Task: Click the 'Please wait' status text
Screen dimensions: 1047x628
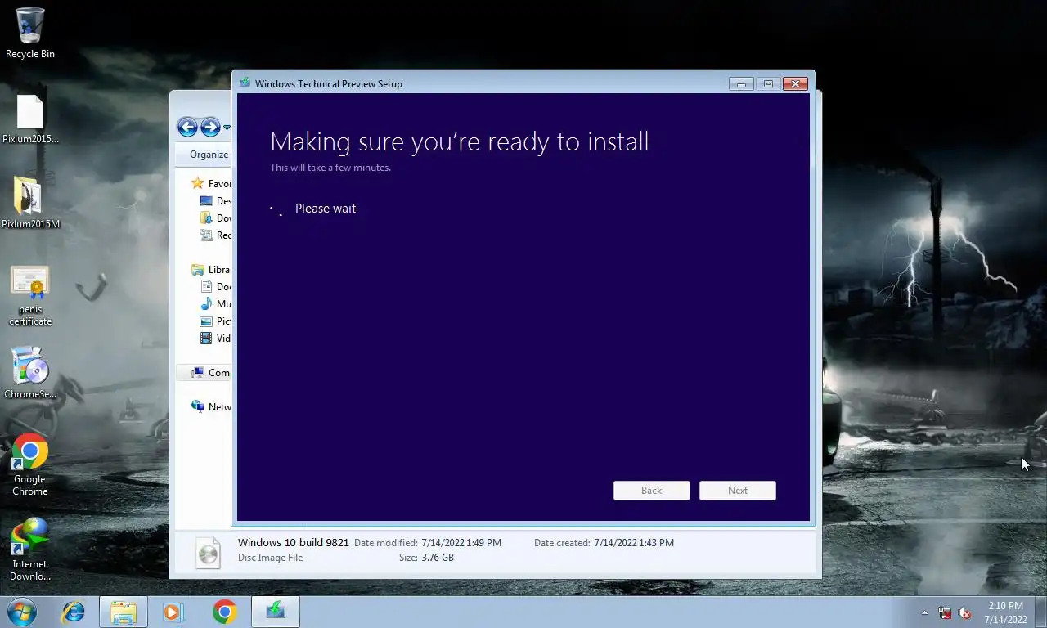Action: 326,209
